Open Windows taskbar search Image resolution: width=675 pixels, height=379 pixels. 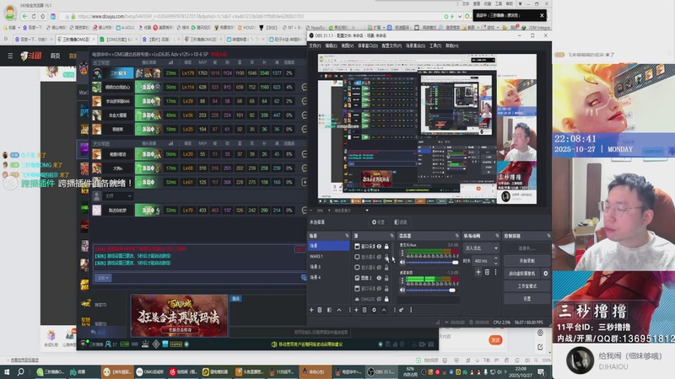coord(20,371)
